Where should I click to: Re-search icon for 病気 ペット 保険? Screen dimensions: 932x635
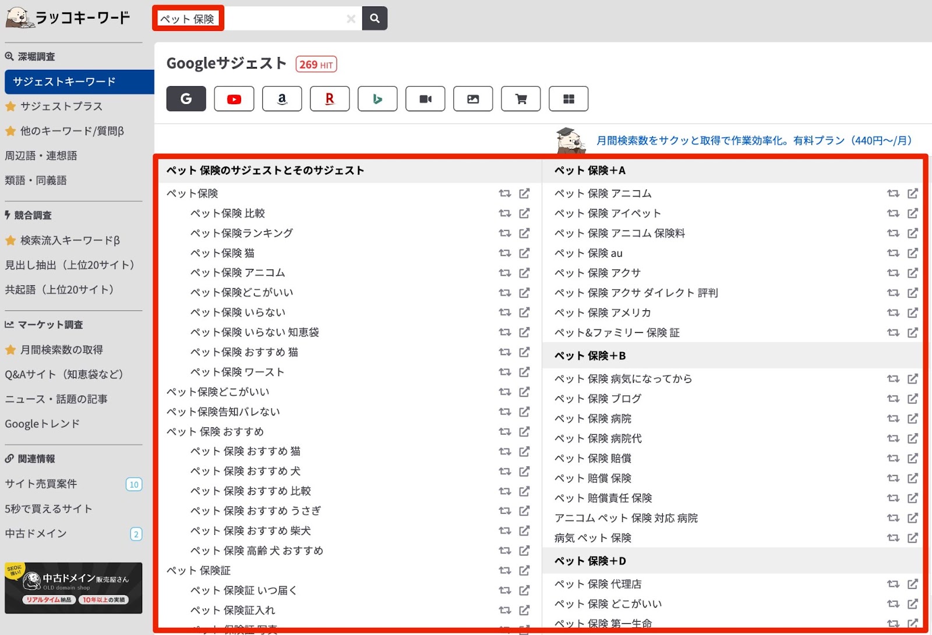coord(893,538)
